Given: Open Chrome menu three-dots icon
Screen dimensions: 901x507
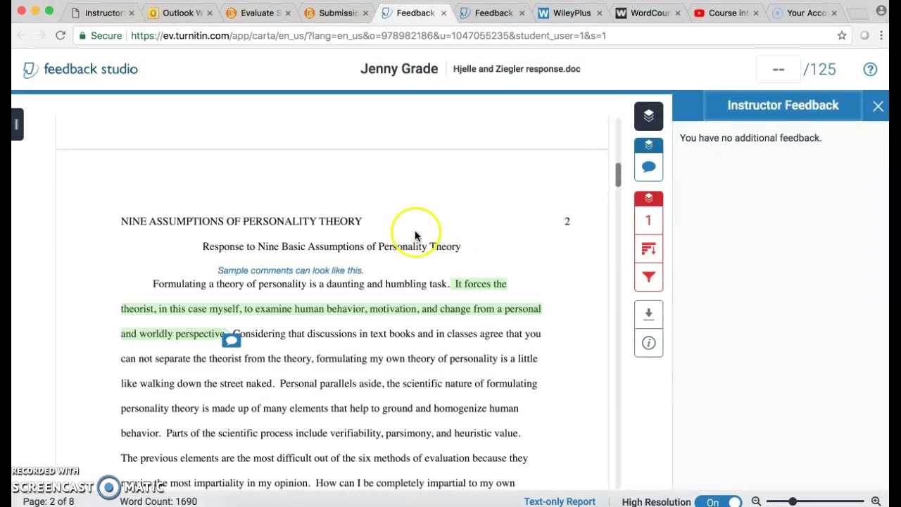Looking at the screenshot, I should (881, 35).
